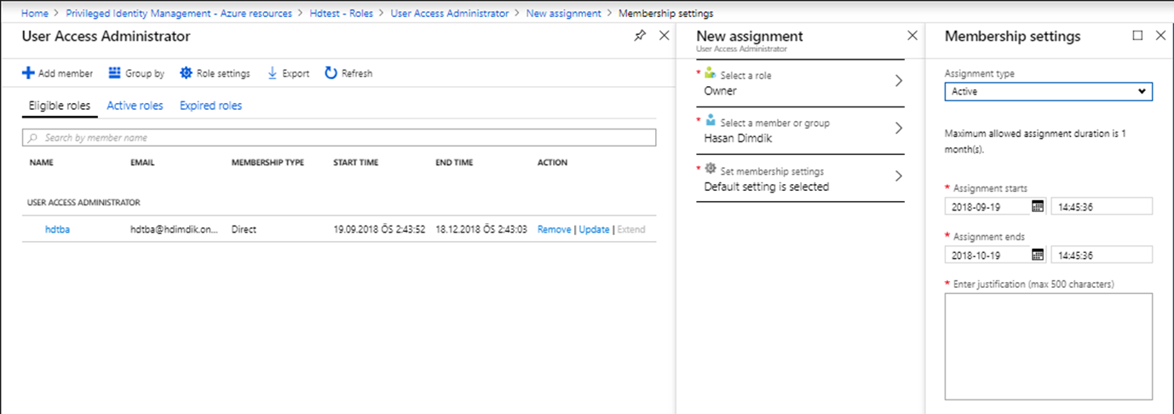Click Remove for hdtba
This screenshot has height=414, width=1174.
[x=554, y=230]
